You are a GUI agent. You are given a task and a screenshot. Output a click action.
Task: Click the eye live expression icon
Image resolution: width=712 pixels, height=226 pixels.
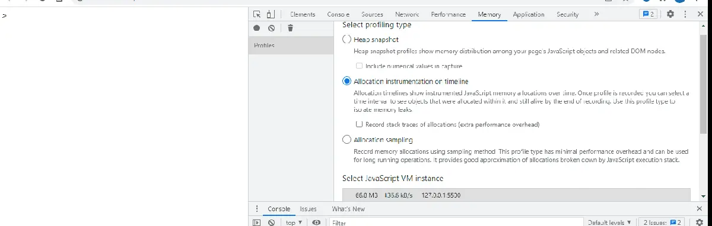[x=316, y=222]
